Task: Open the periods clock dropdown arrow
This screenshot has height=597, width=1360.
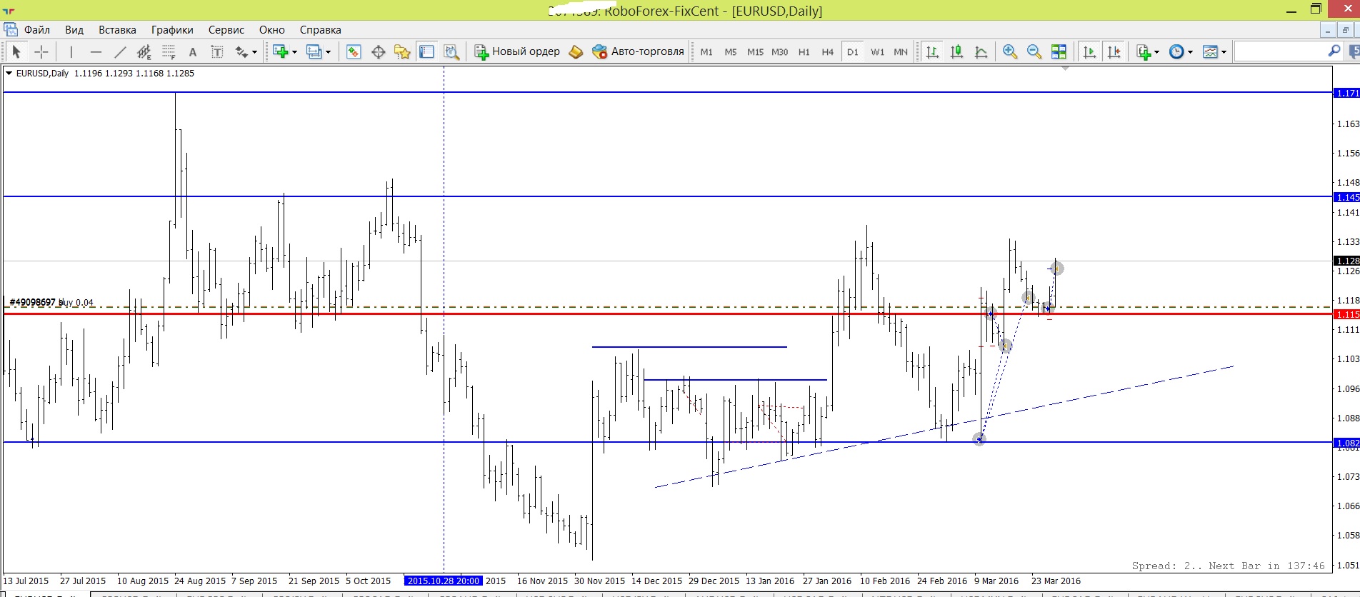Action: pos(1190,52)
